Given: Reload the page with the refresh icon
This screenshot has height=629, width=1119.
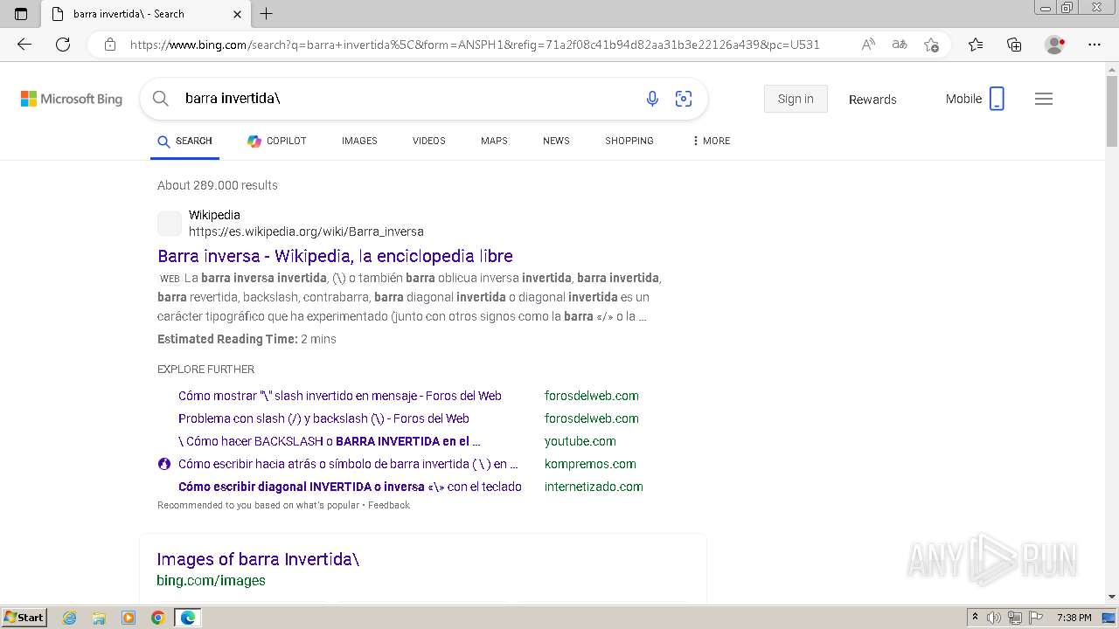Looking at the screenshot, I should tap(63, 45).
